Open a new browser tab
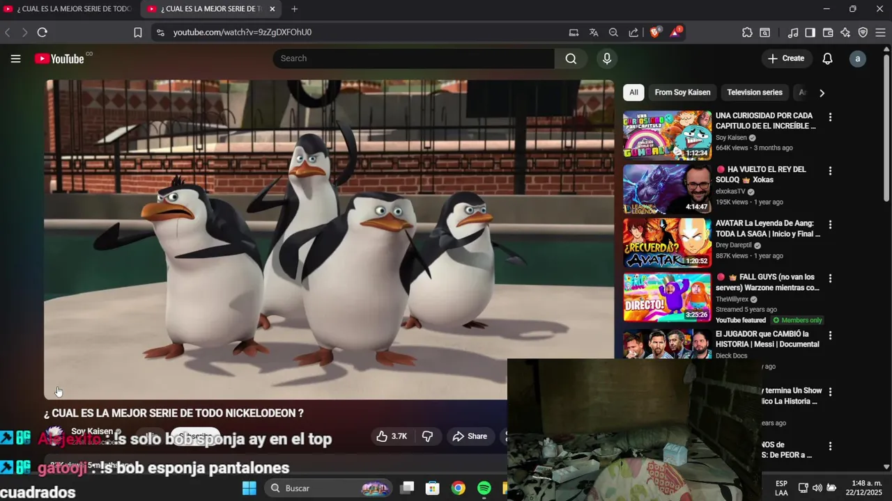The width and height of the screenshot is (892, 501). coord(294,9)
